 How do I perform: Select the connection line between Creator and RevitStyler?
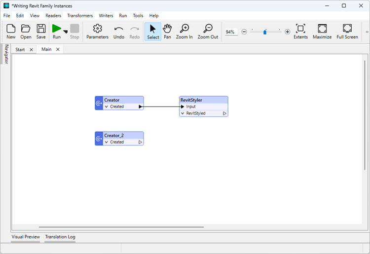coord(162,107)
